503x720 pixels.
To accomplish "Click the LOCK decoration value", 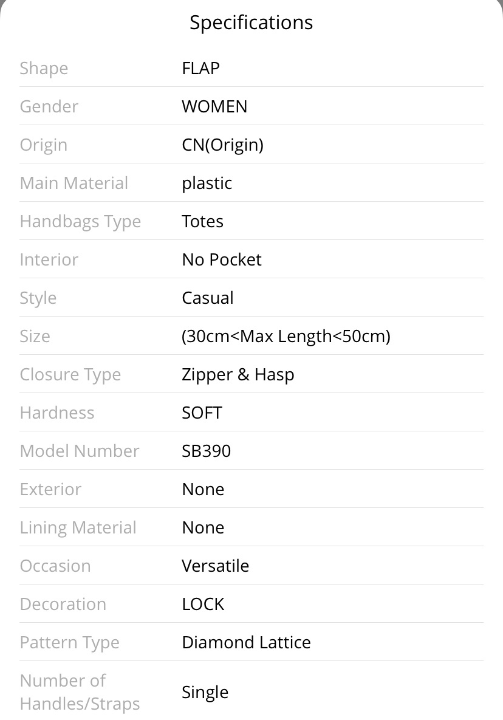I will 203,604.
